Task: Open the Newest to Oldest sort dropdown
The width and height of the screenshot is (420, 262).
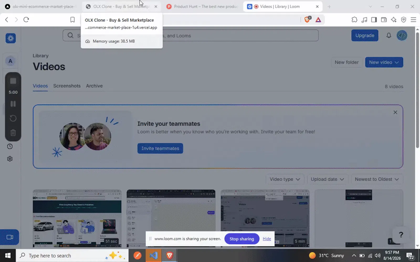Action: coord(377,179)
